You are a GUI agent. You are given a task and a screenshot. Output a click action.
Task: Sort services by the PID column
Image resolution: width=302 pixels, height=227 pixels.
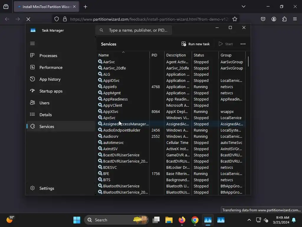157,55
